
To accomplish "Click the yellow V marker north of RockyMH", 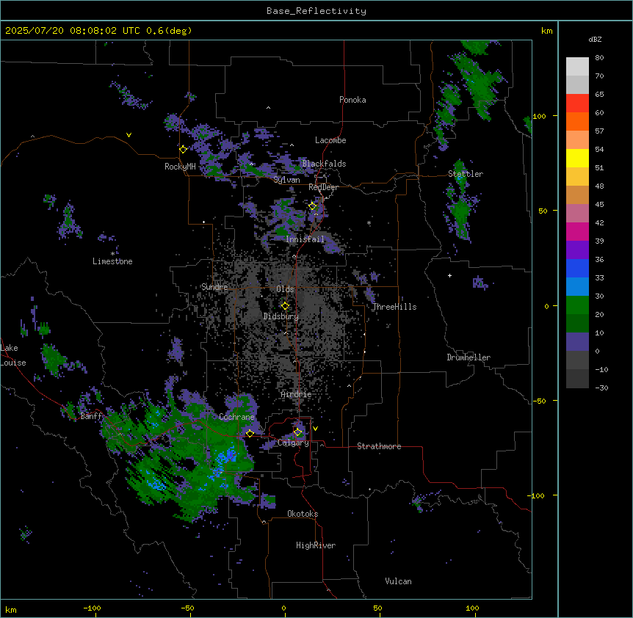I will (129, 135).
